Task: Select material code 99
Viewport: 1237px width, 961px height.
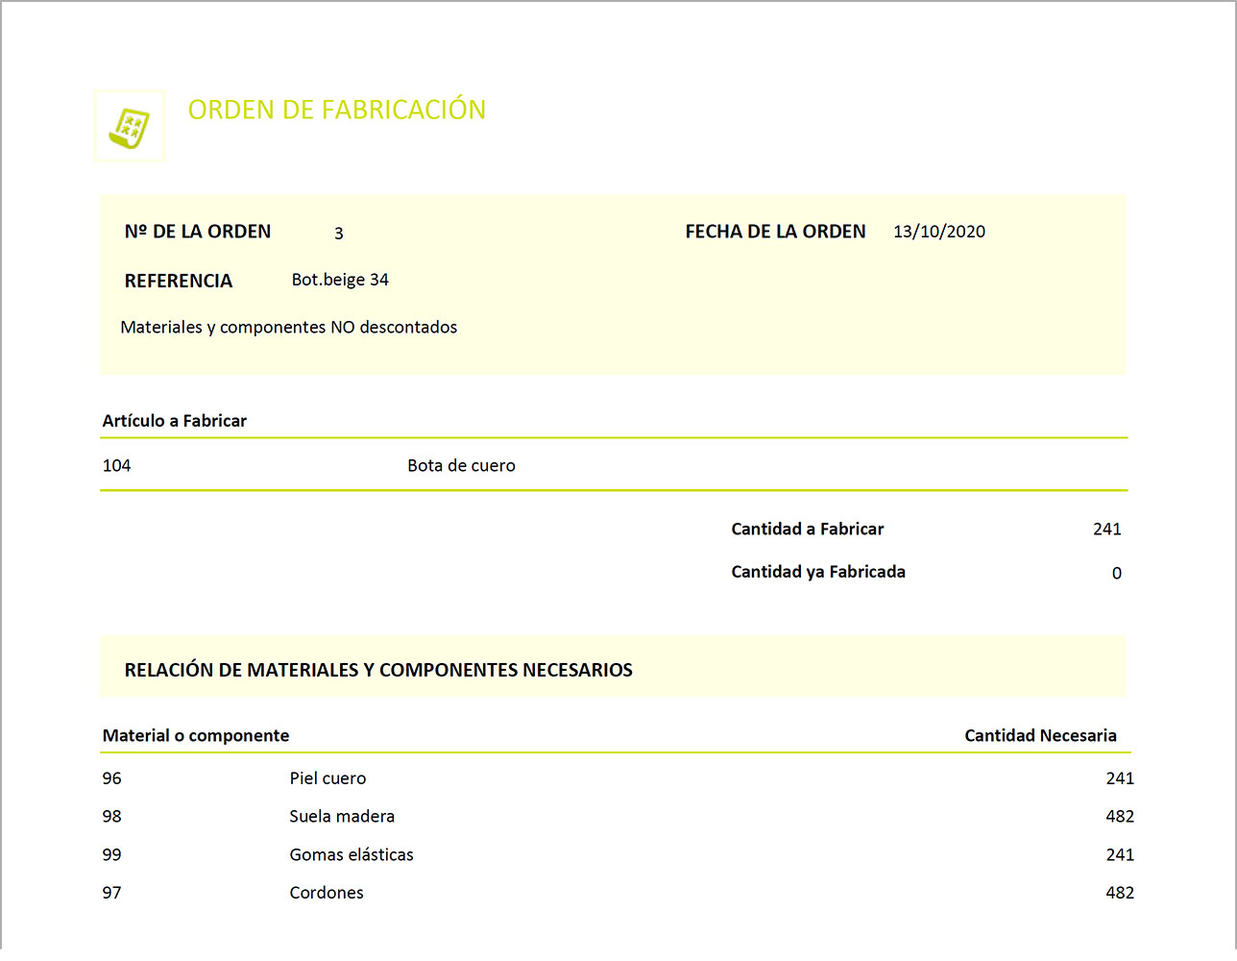Action: click(x=112, y=855)
